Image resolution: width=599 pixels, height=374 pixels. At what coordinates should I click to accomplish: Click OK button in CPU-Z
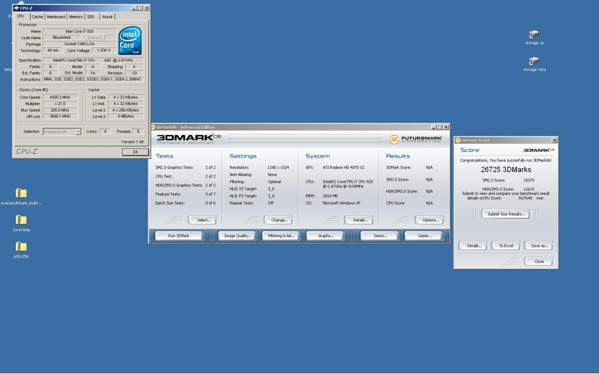coord(135,152)
